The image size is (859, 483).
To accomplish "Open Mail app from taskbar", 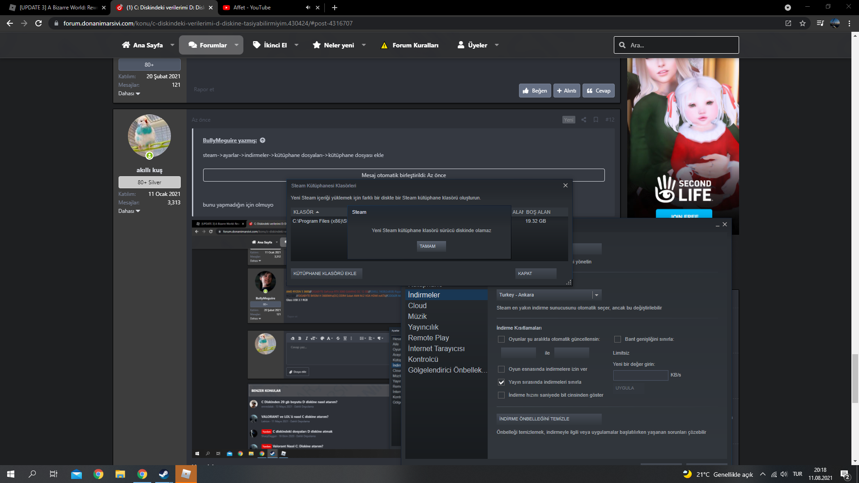I will coord(77,474).
